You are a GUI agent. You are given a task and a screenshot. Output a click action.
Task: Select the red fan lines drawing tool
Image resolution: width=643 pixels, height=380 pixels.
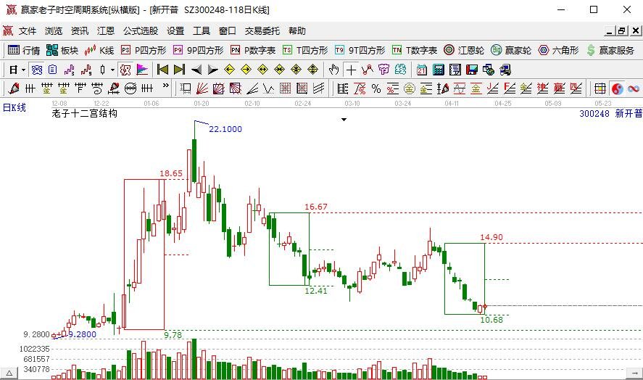[202, 88]
